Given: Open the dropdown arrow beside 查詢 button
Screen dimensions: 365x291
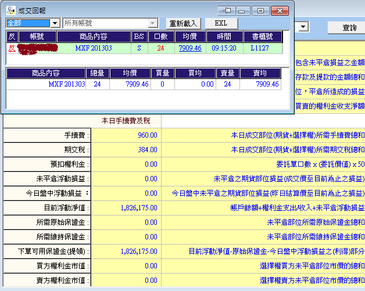Looking at the screenshot, I should (x=303, y=27).
